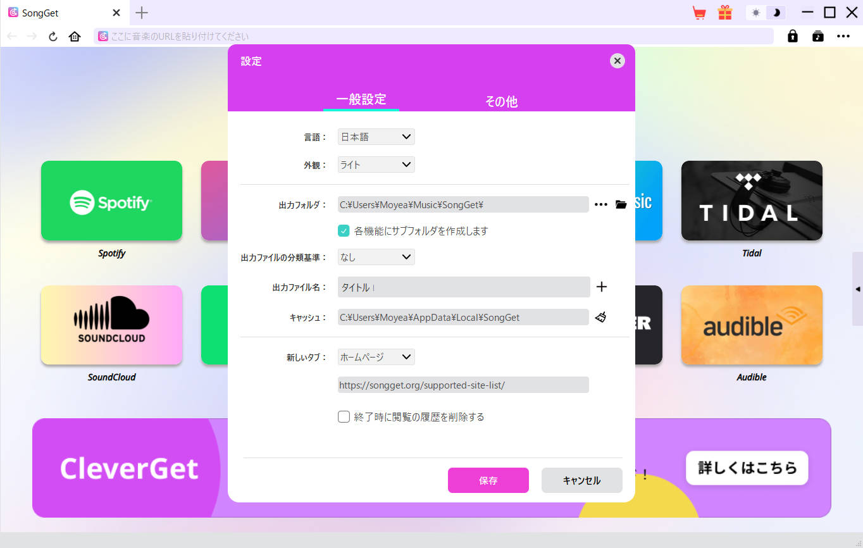The width and height of the screenshot is (863, 548).
Task: Select the 一般設定 tab
Action: 361,100
